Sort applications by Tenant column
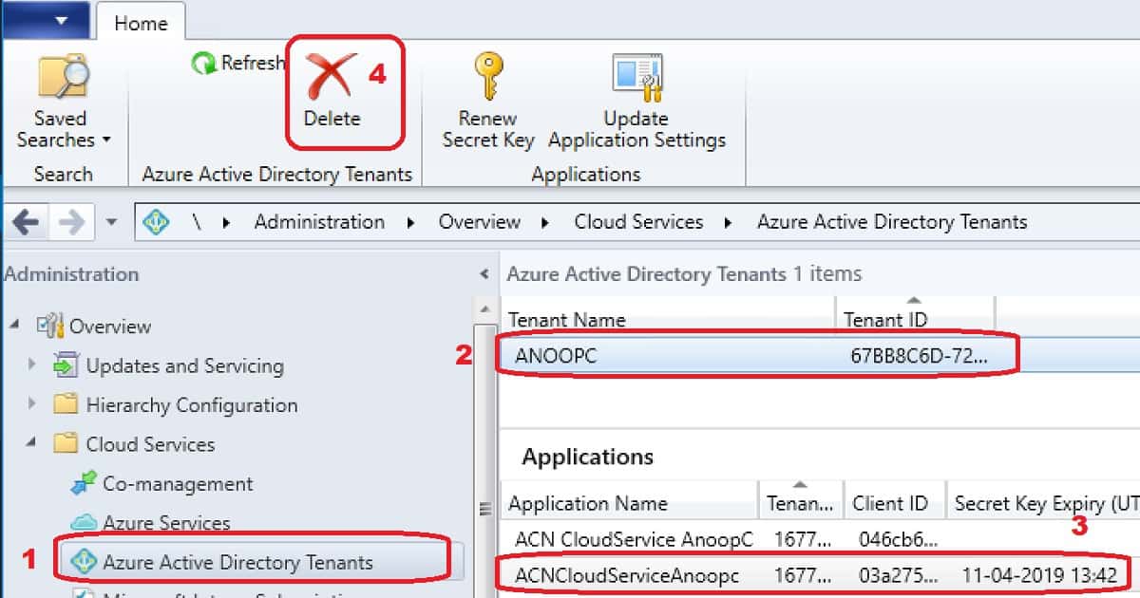The height and width of the screenshot is (598, 1140). [x=801, y=503]
